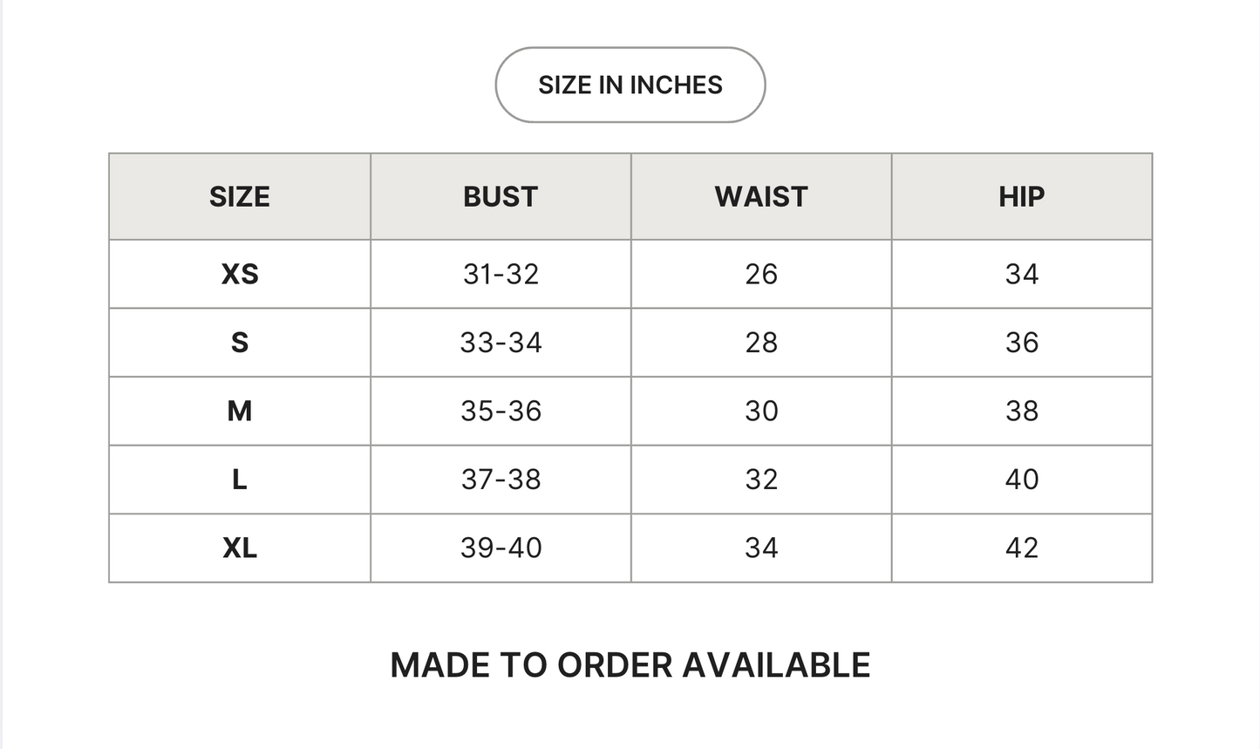This screenshot has width=1260, height=749.
Task: Click the 37-38 bust measurement cell
Action: (501, 480)
